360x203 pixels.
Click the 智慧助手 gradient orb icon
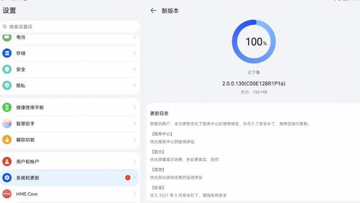coord(7,123)
